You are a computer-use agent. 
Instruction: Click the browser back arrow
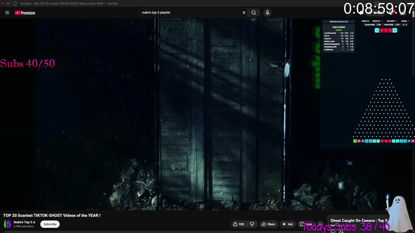[8, 3]
